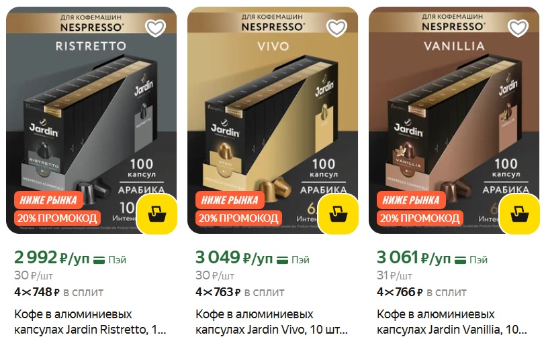Screen dimensions: 544x337
Task: Choose 4×766 ₽ в сплит offer
Action: coord(422,292)
